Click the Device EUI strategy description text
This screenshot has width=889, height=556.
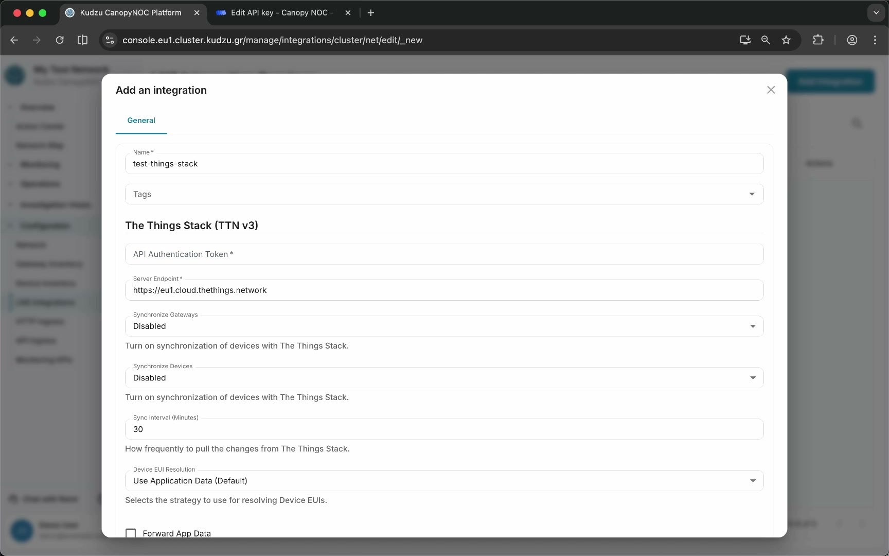226,500
